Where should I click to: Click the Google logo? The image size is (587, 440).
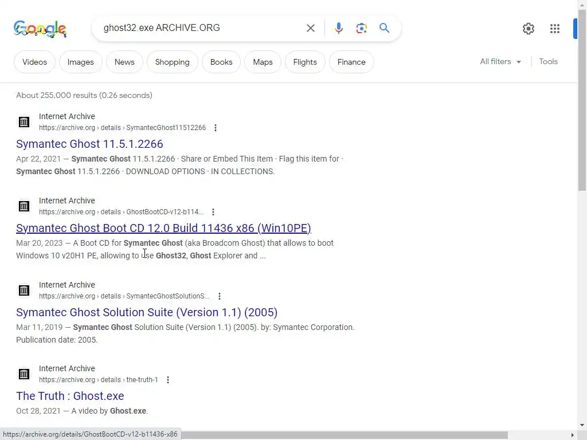[40, 29]
